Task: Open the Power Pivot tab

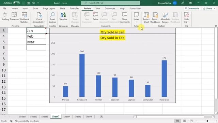Action: coord(135,8)
